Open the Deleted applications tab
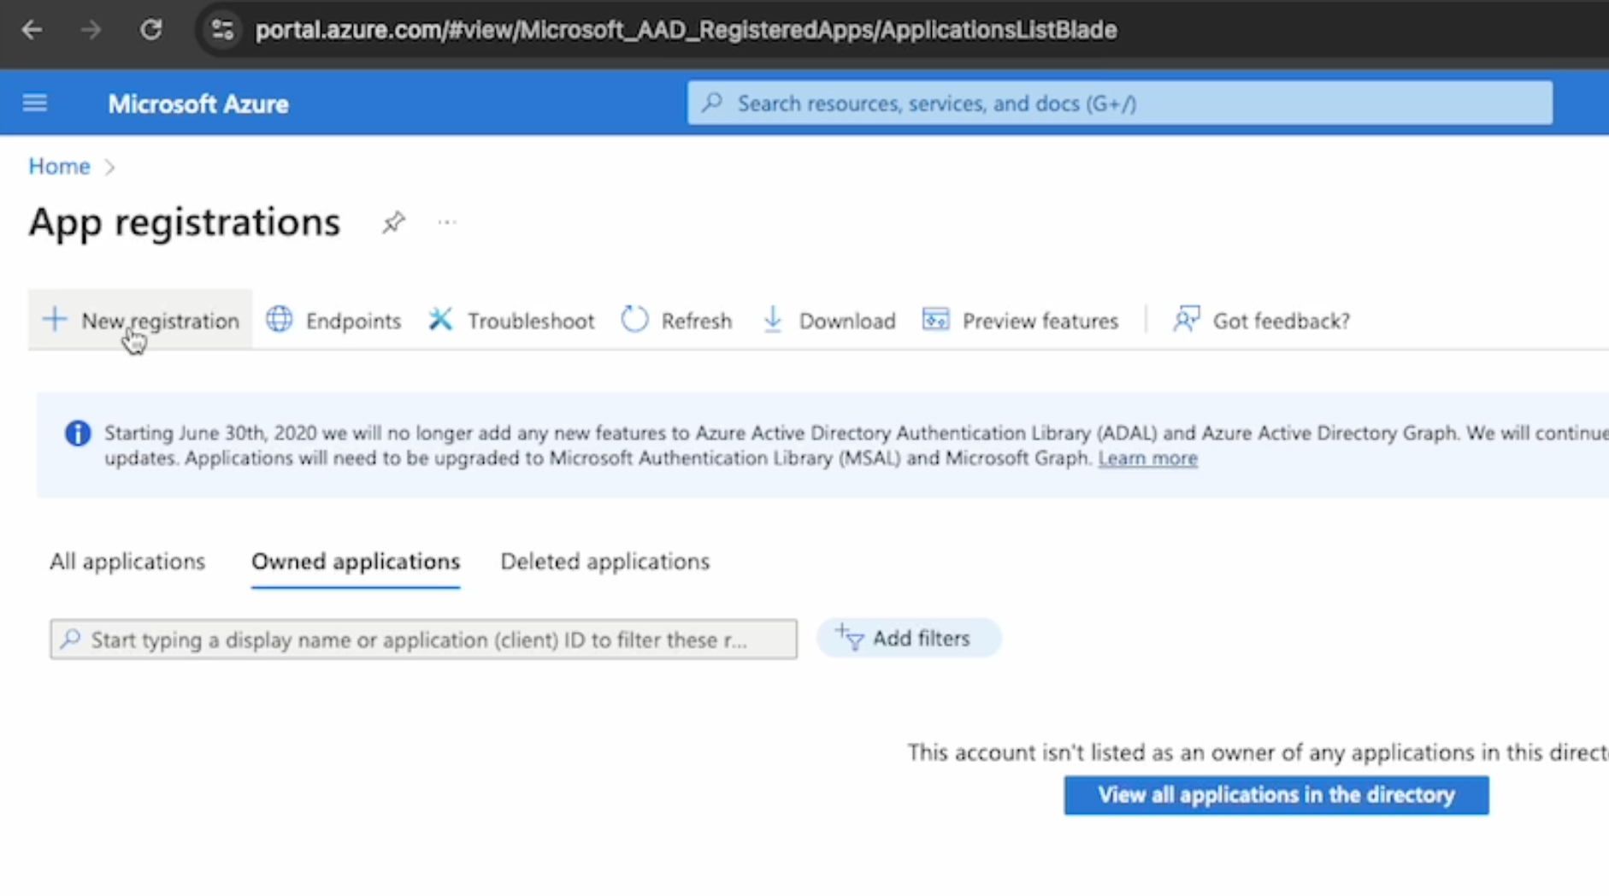Screen dimensions: 1609x896 (x=604, y=562)
